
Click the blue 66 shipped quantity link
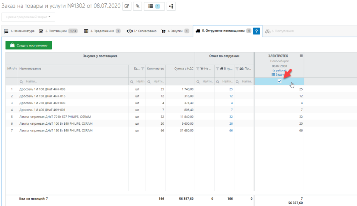(x=231, y=130)
